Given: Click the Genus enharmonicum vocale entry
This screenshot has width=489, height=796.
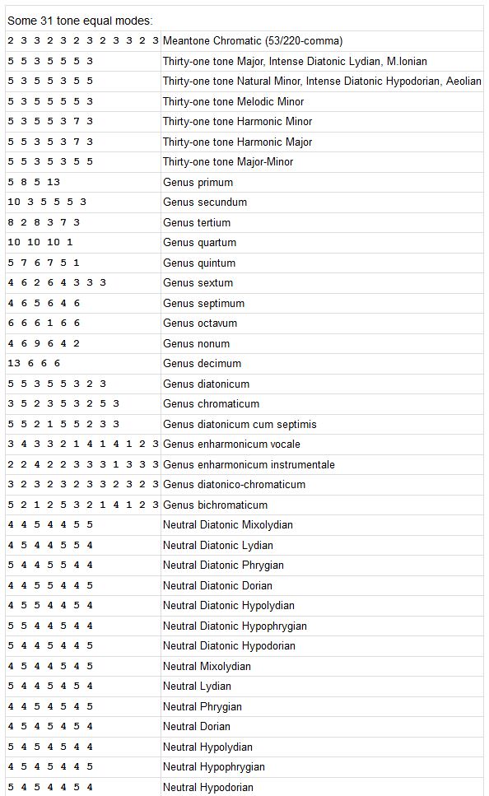Looking at the screenshot, I should [x=231, y=445].
